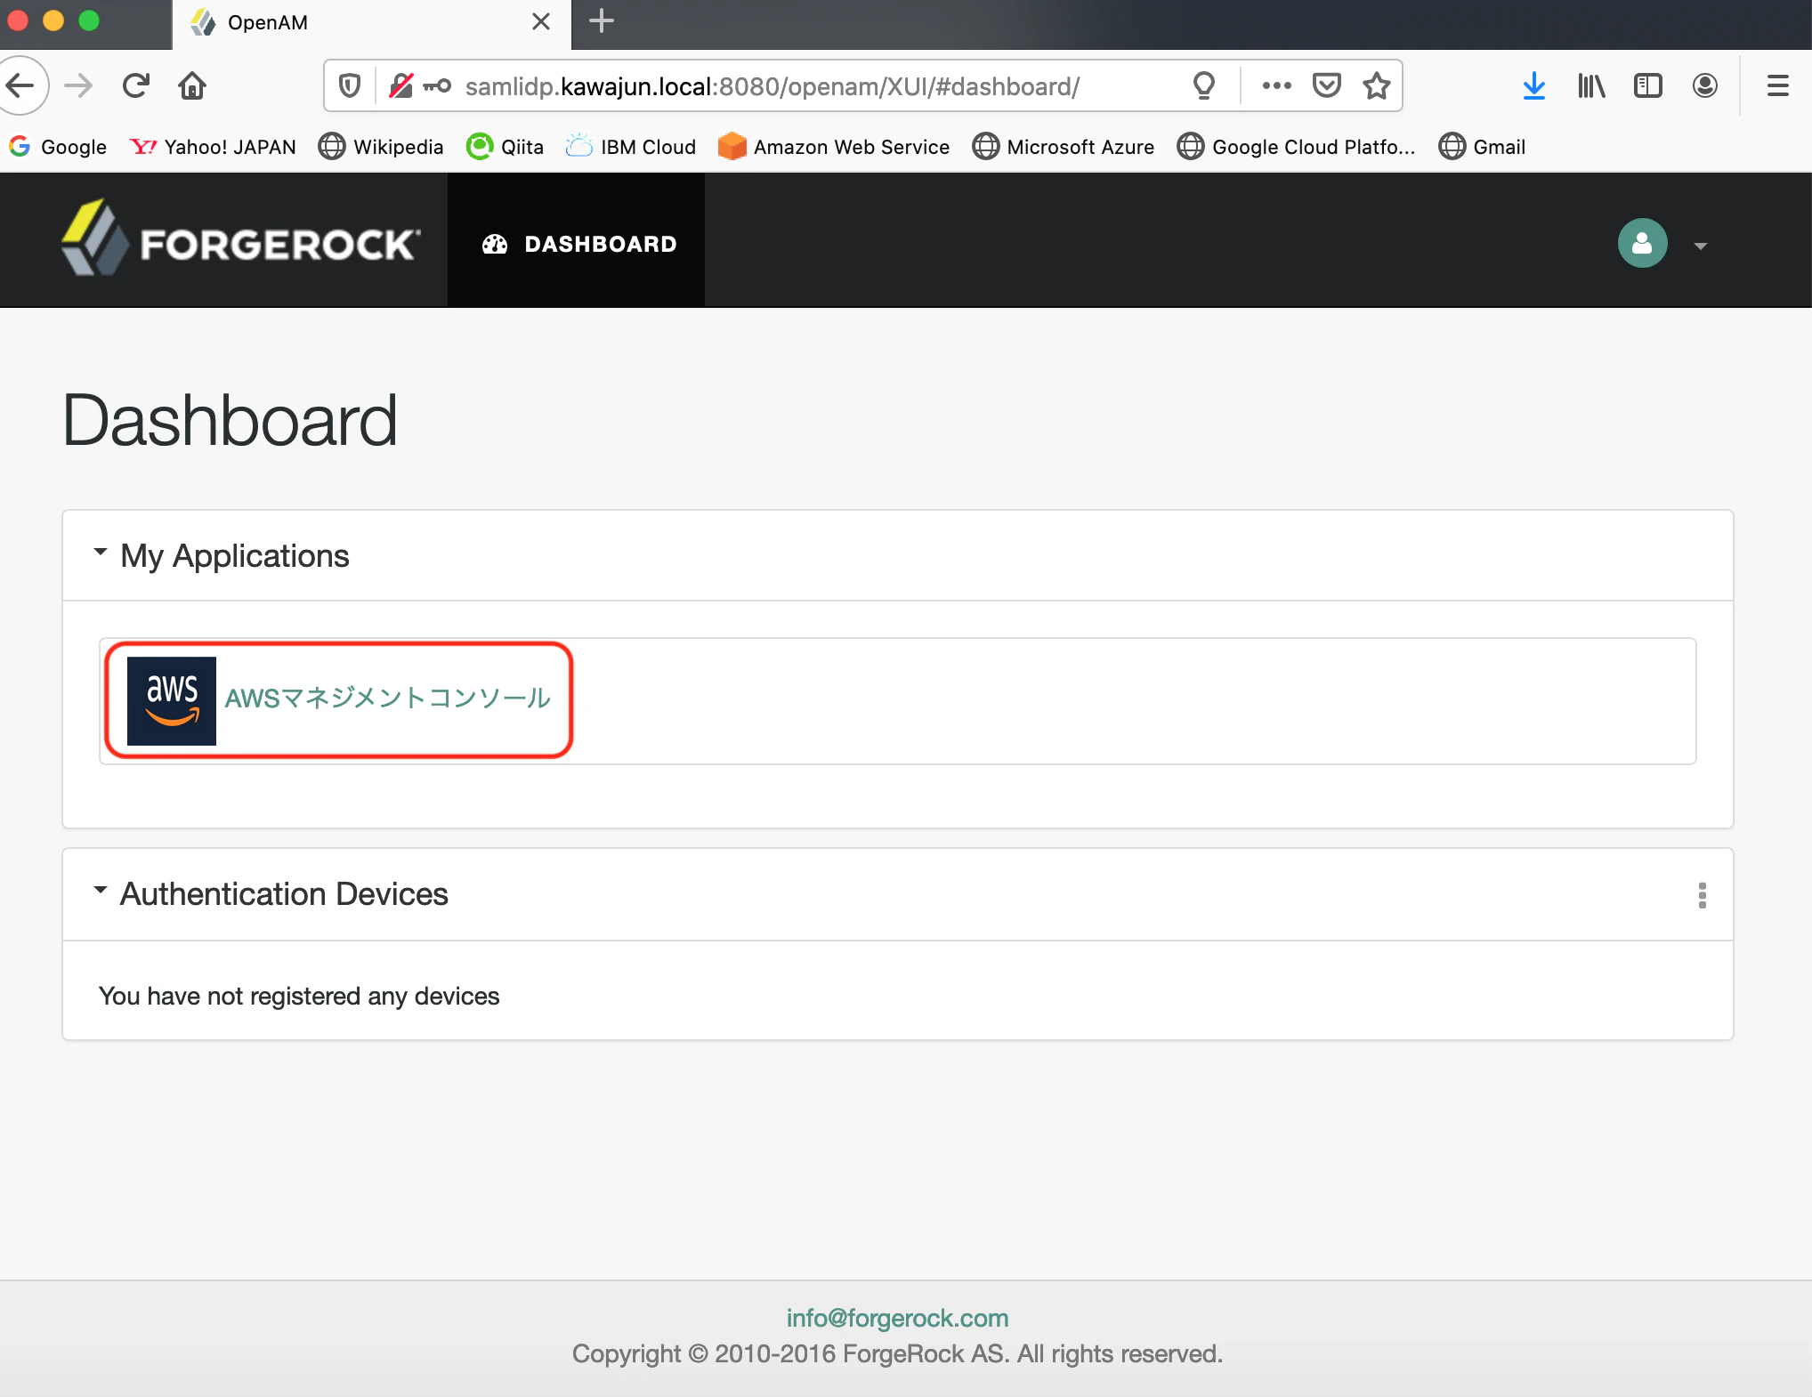Show downloads progress panel
Screen dimensions: 1812x1397
1533,85
